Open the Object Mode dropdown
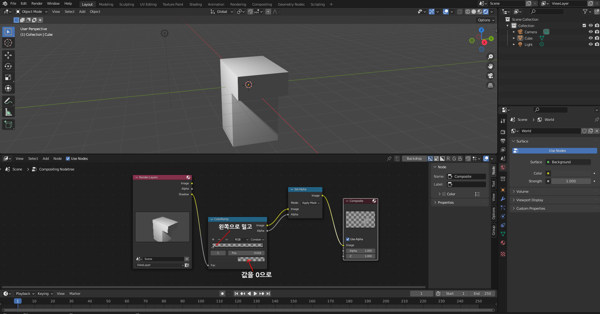Image resolution: width=600 pixels, height=314 pixels. pos(32,12)
